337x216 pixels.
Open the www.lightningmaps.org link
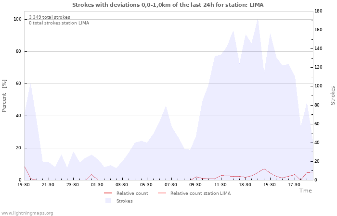26,213
